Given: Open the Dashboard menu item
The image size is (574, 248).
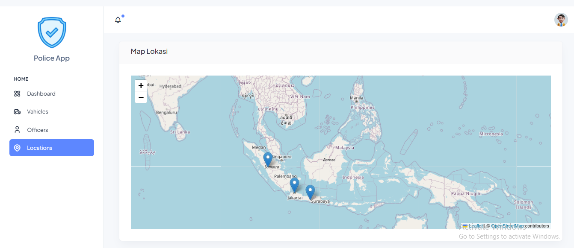Looking at the screenshot, I should [x=41, y=93].
